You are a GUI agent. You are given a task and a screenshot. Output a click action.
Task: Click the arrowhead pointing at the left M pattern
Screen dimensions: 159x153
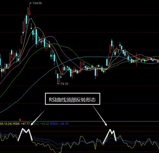click(x=32, y=124)
